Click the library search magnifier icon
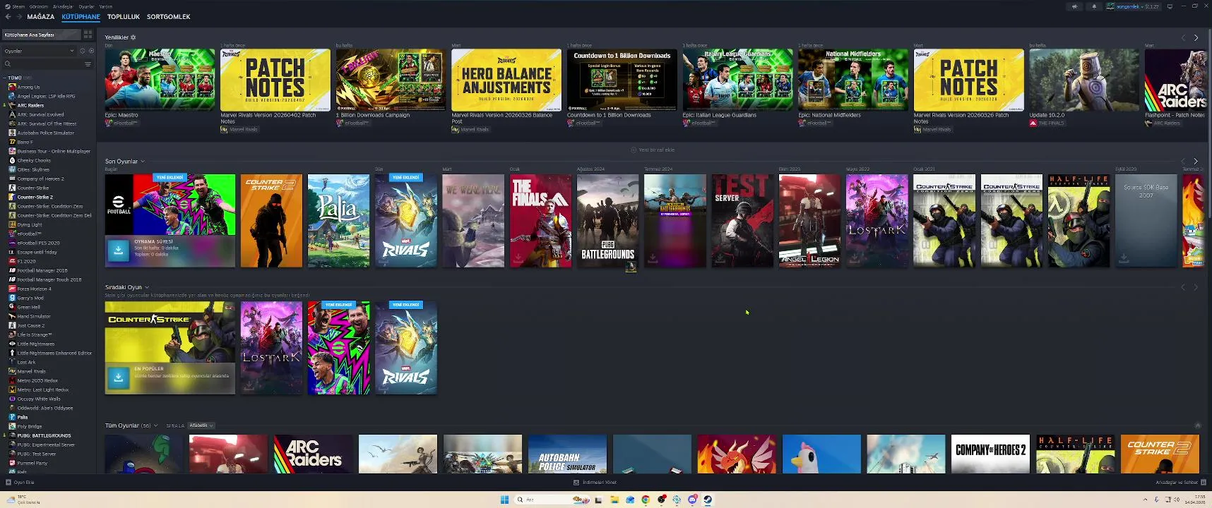The height and width of the screenshot is (508, 1212). click(8, 64)
